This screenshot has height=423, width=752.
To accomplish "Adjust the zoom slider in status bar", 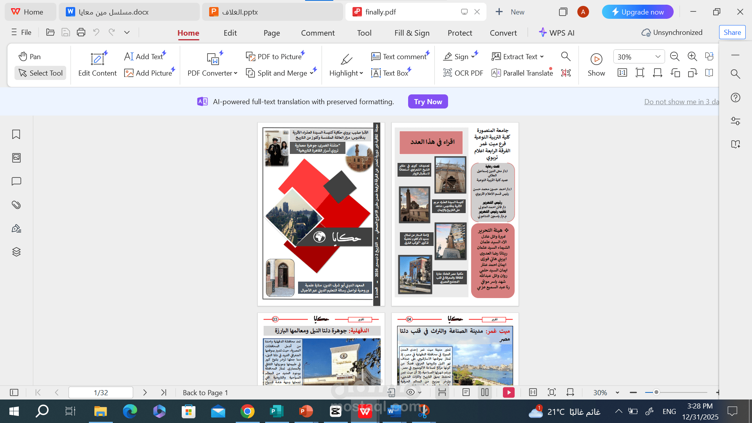I will (x=656, y=392).
